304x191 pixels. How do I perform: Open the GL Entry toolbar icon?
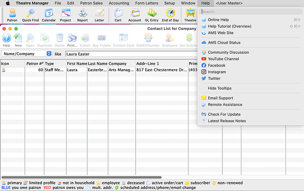click(x=152, y=15)
